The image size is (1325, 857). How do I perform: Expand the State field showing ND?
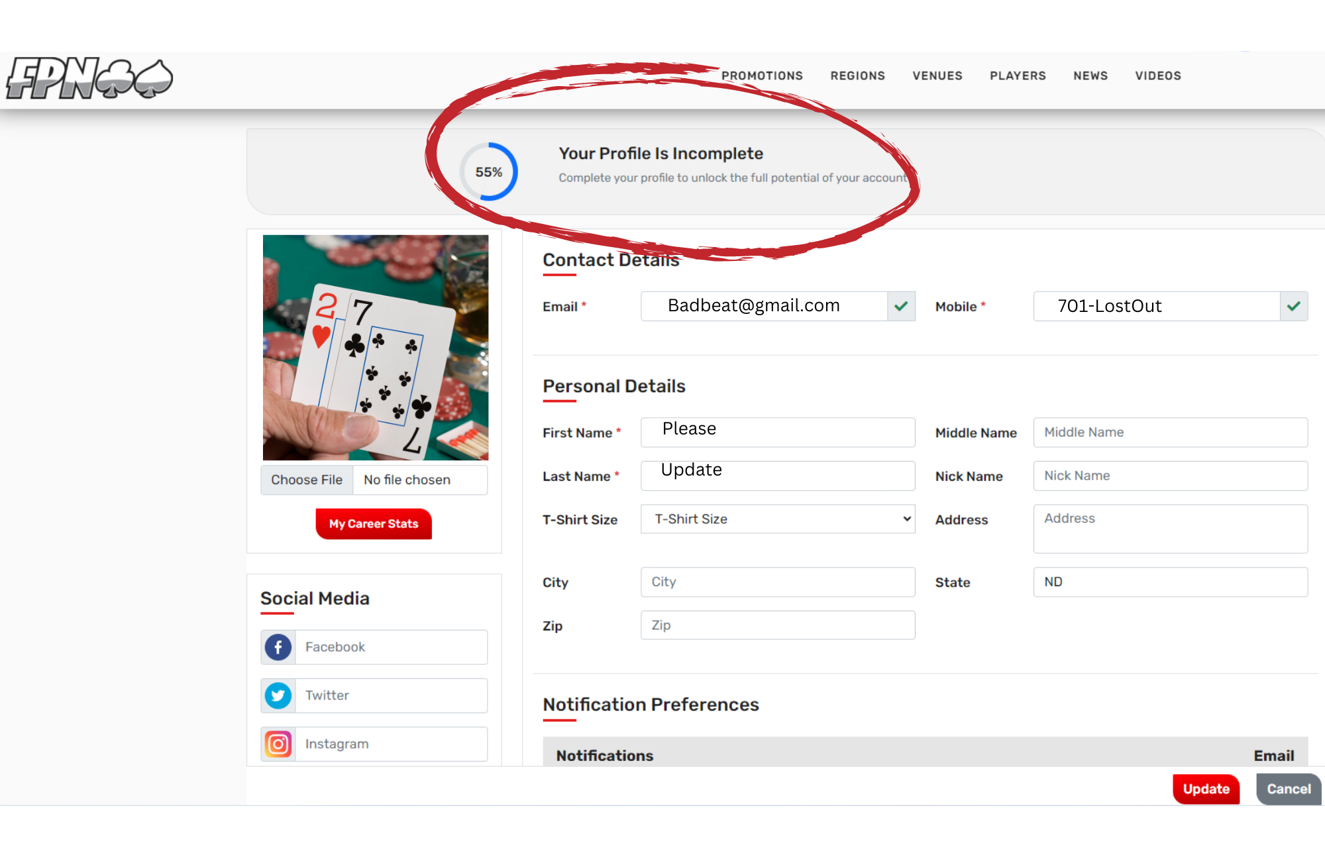click(x=1169, y=582)
